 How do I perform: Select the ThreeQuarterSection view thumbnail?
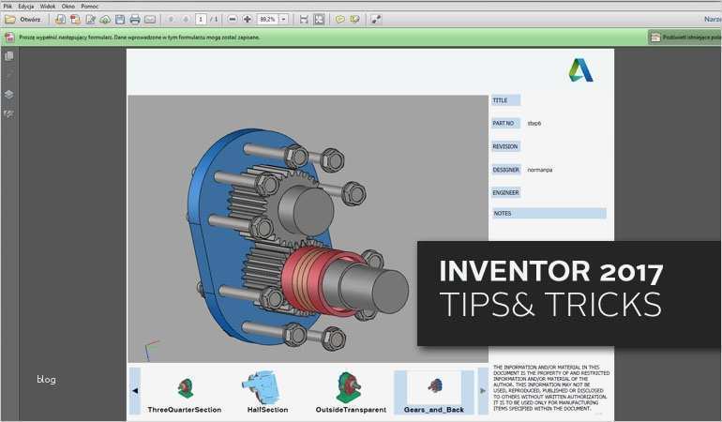click(185, 394)
